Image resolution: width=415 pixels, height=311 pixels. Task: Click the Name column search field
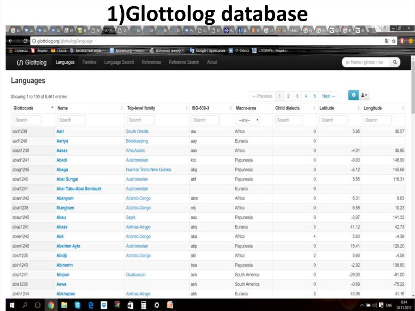[x=71, y=120]
